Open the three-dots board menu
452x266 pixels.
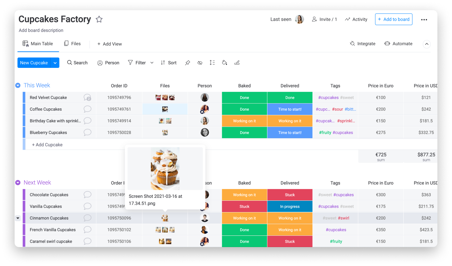[x=424, y=20]
